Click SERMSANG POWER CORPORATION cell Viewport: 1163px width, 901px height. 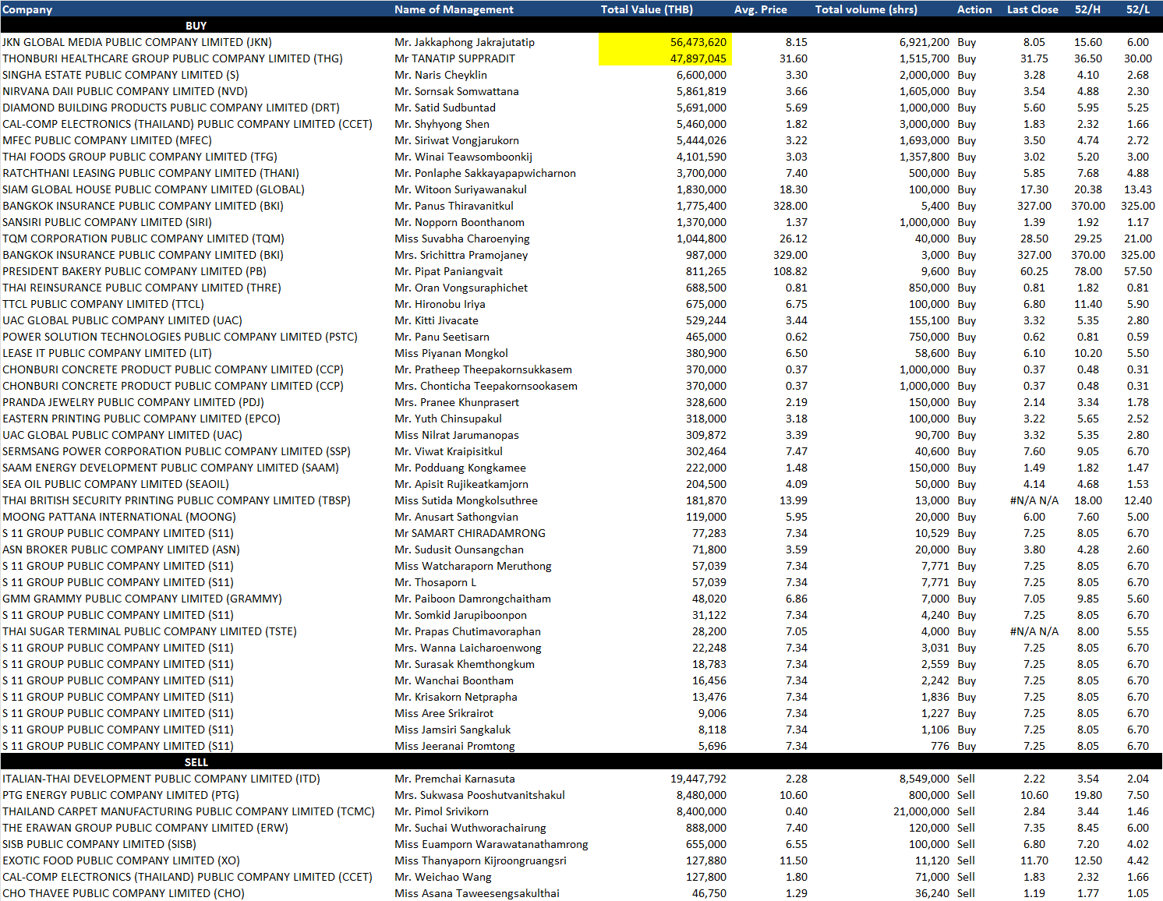[x=176, y=451]
